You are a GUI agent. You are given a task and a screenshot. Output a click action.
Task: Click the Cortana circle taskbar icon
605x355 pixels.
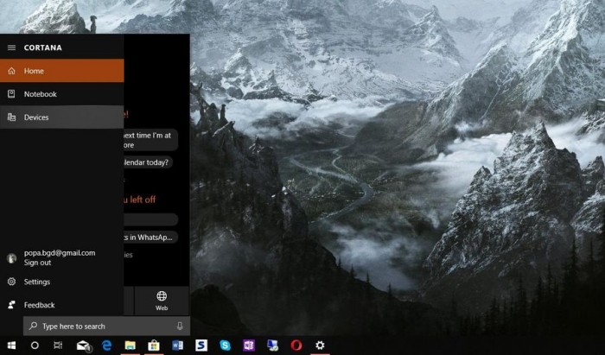(x=35, y=345)
